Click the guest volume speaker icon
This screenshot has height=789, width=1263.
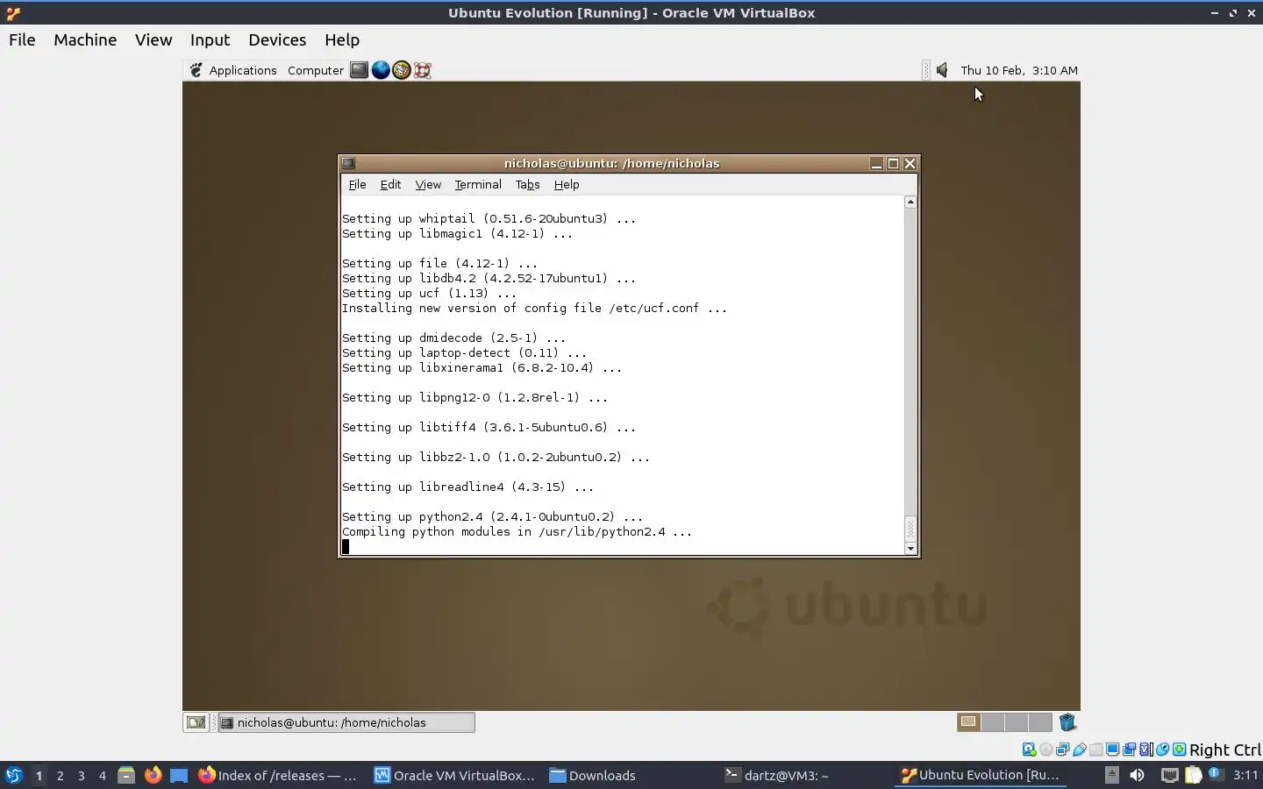(942, 70)
